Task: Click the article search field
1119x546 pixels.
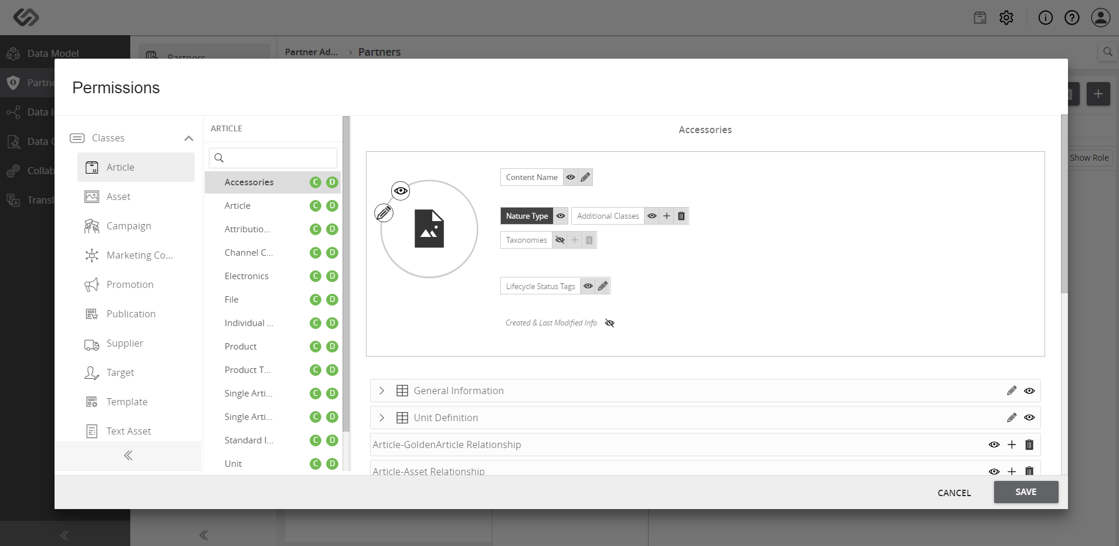Action: [273, 158]
